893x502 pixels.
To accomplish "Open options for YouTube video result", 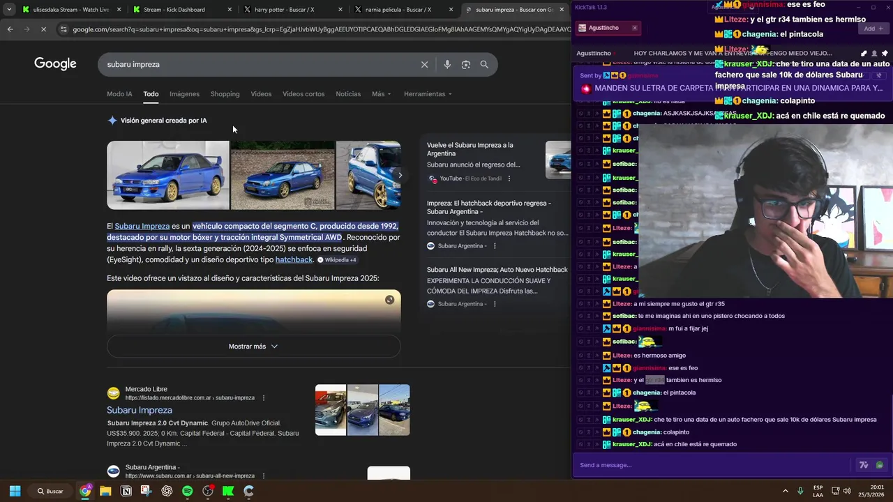I will [x=509, y=178].
